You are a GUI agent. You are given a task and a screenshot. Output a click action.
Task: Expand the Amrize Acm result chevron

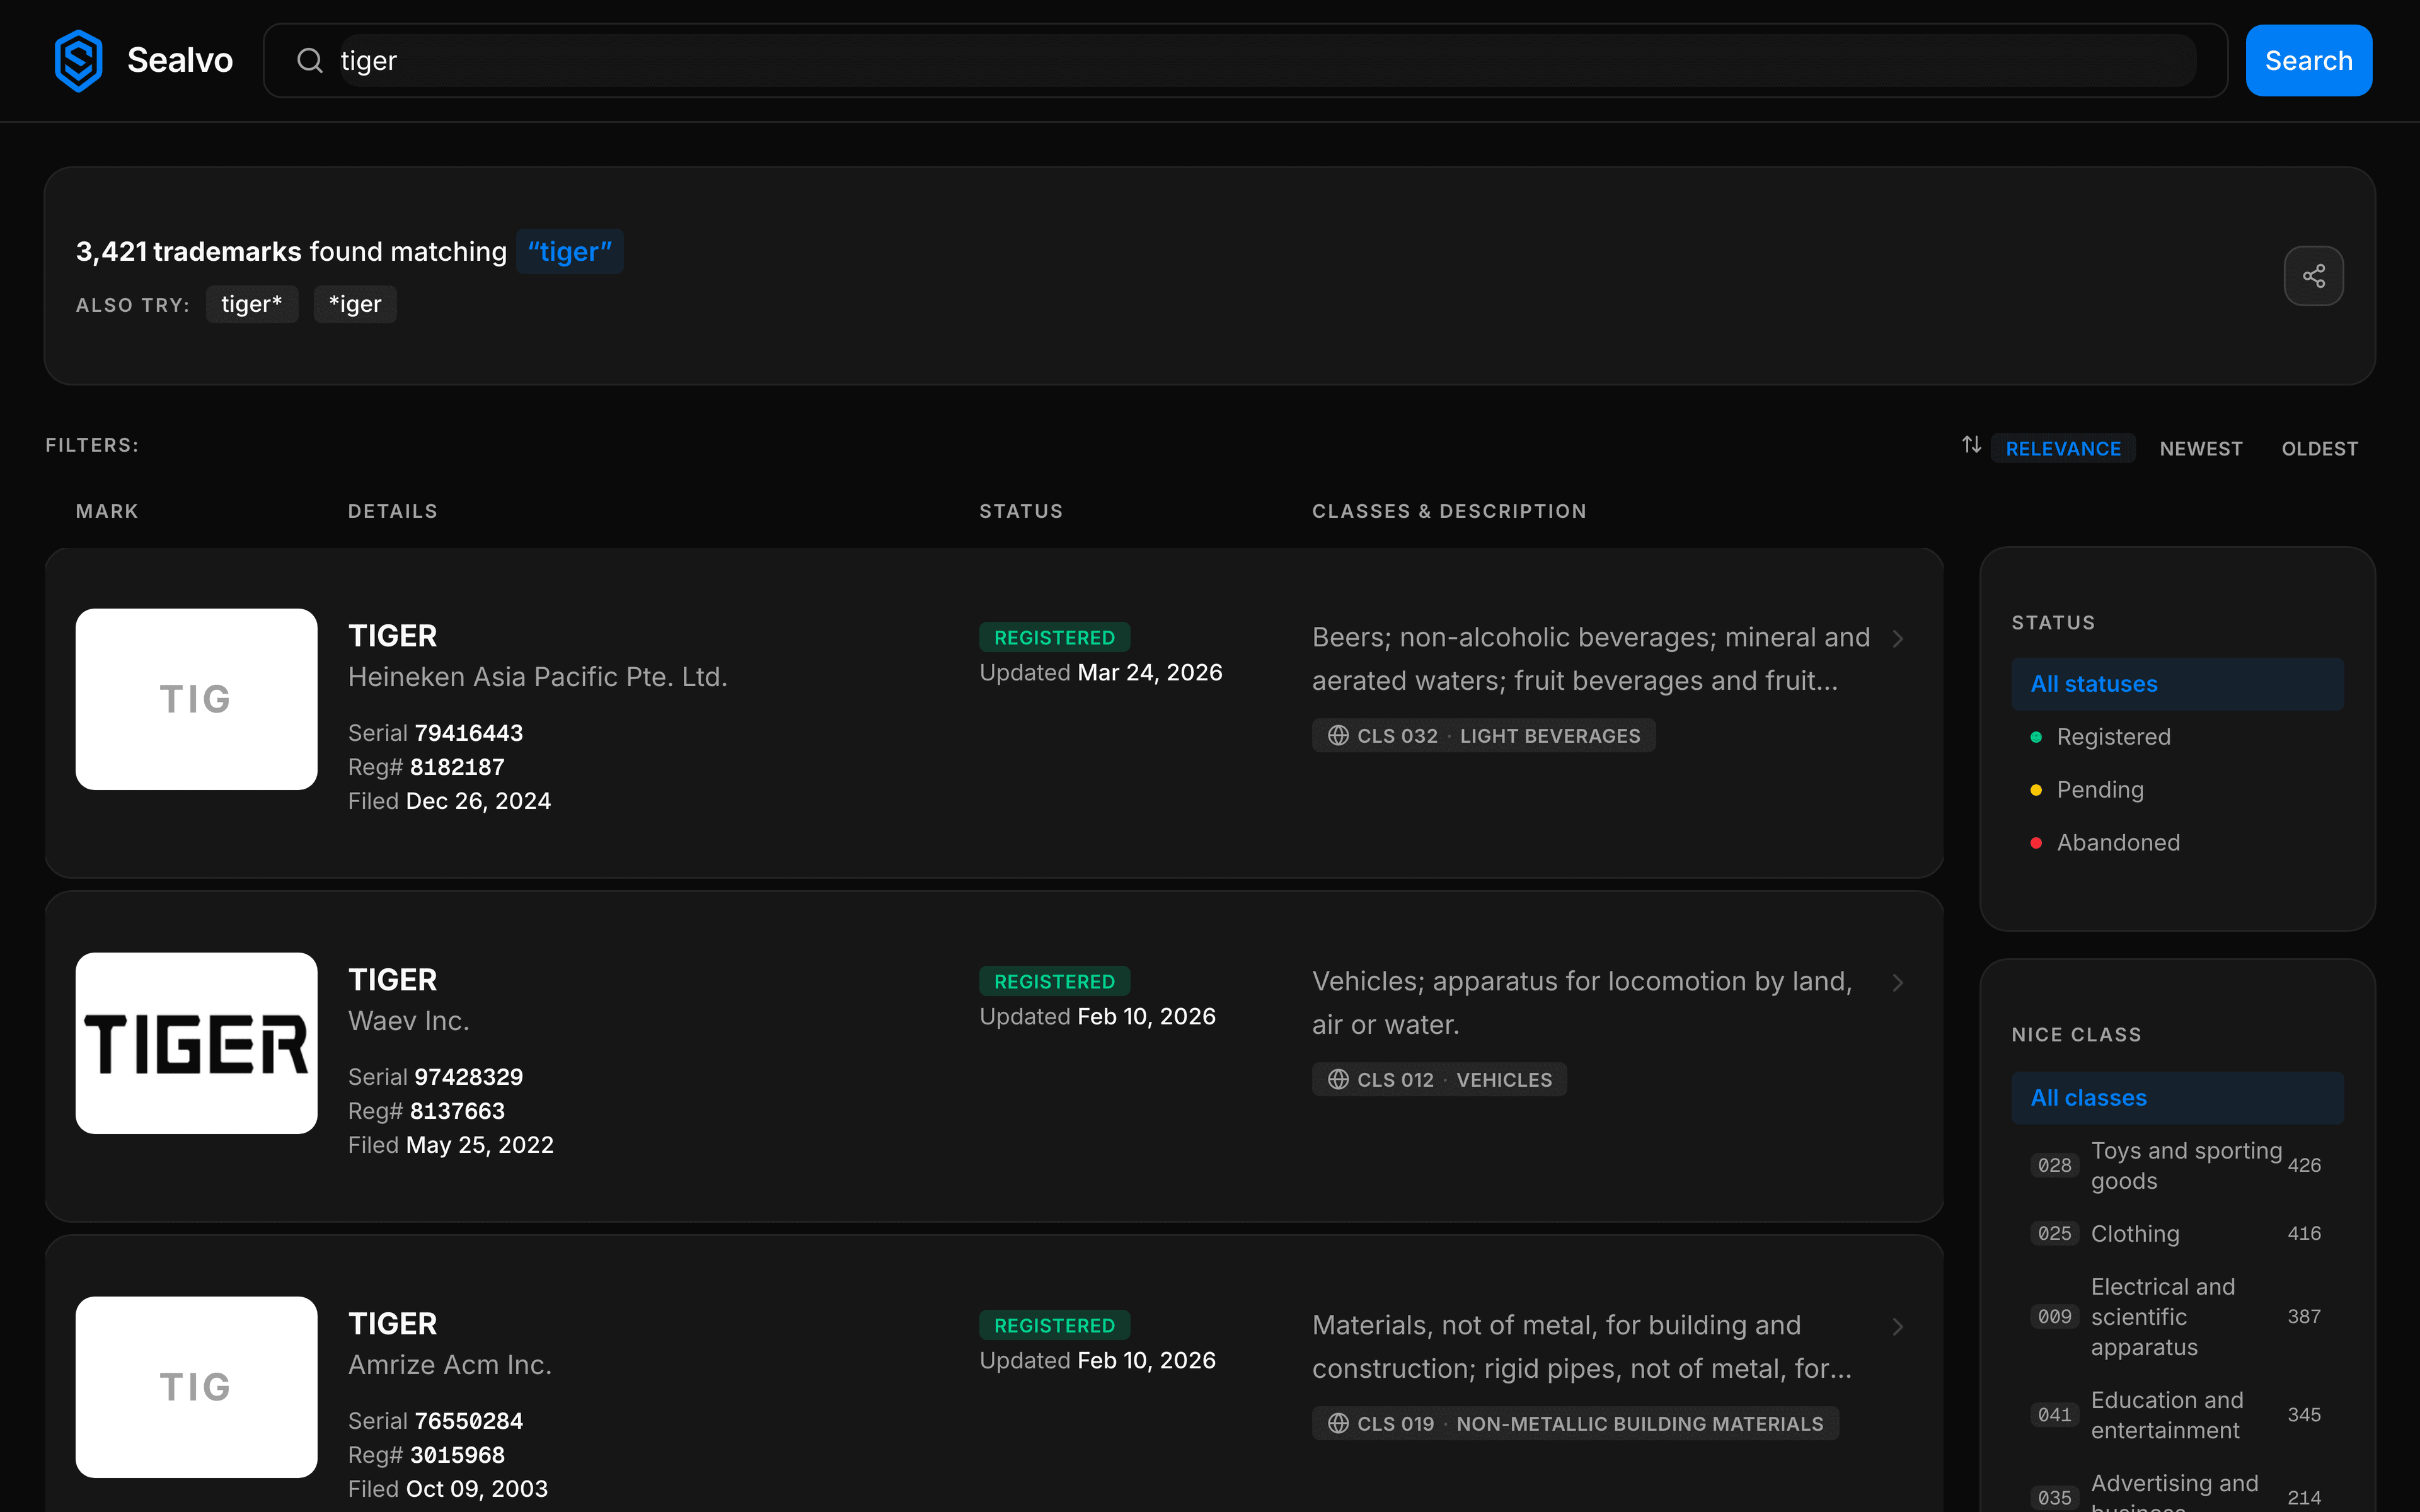tap(1897, 1327)
